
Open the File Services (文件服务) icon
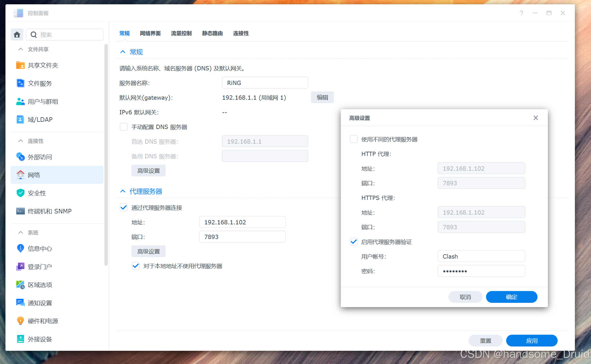[20, 83]
